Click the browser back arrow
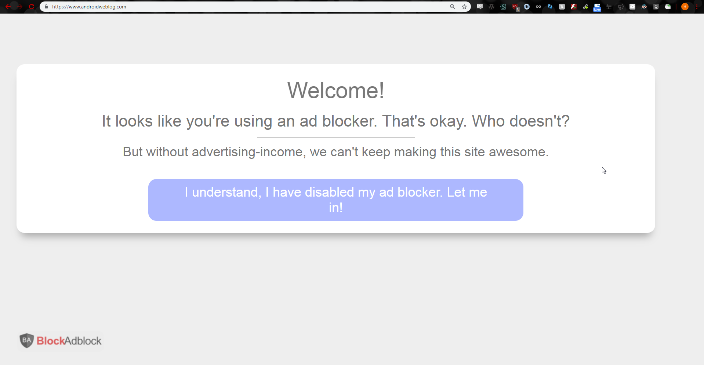This screenshot has width=704, height=365. [x=8, y=7]
